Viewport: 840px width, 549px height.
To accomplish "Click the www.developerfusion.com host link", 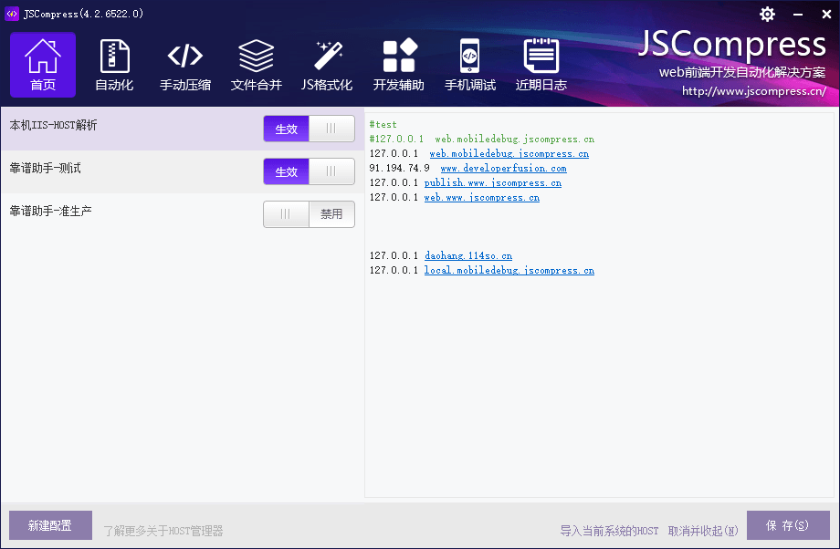I will click(x=504, y=168).
